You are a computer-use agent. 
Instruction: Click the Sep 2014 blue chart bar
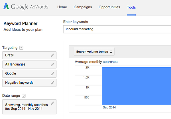coord(136,86)
